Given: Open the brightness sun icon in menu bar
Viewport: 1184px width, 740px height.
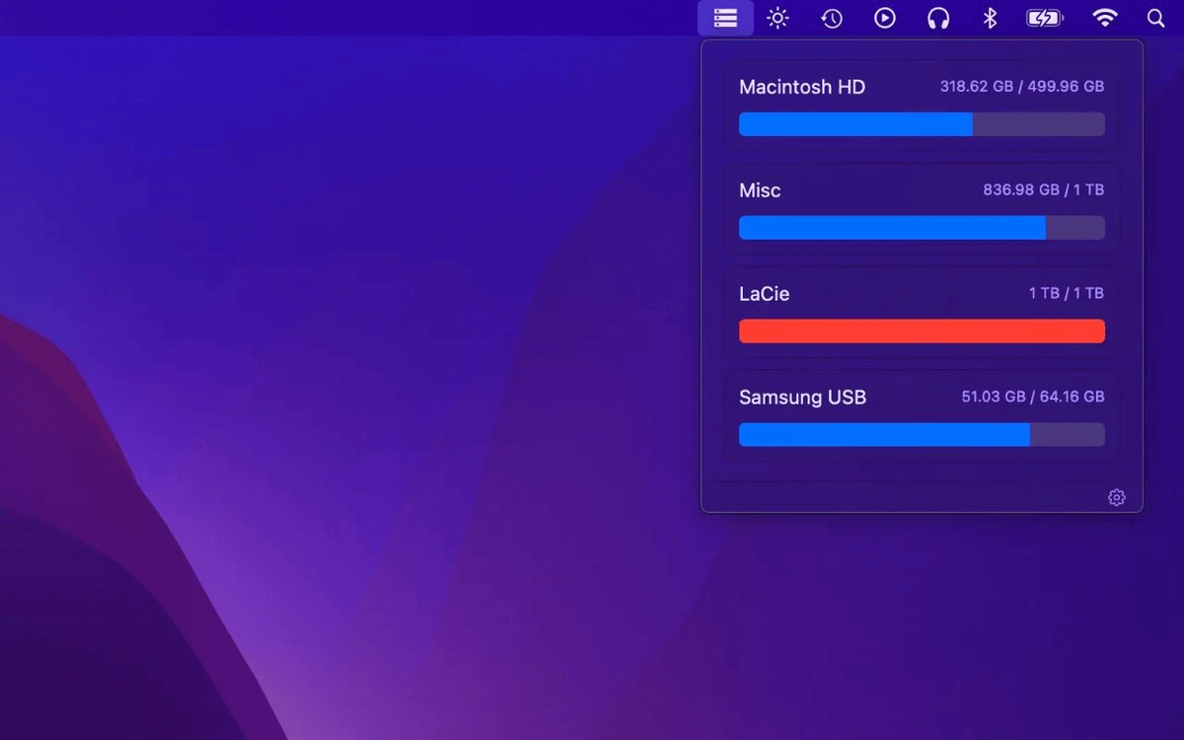Looking at the screenshot, I should pyautogui.click(x=778, y=18).
